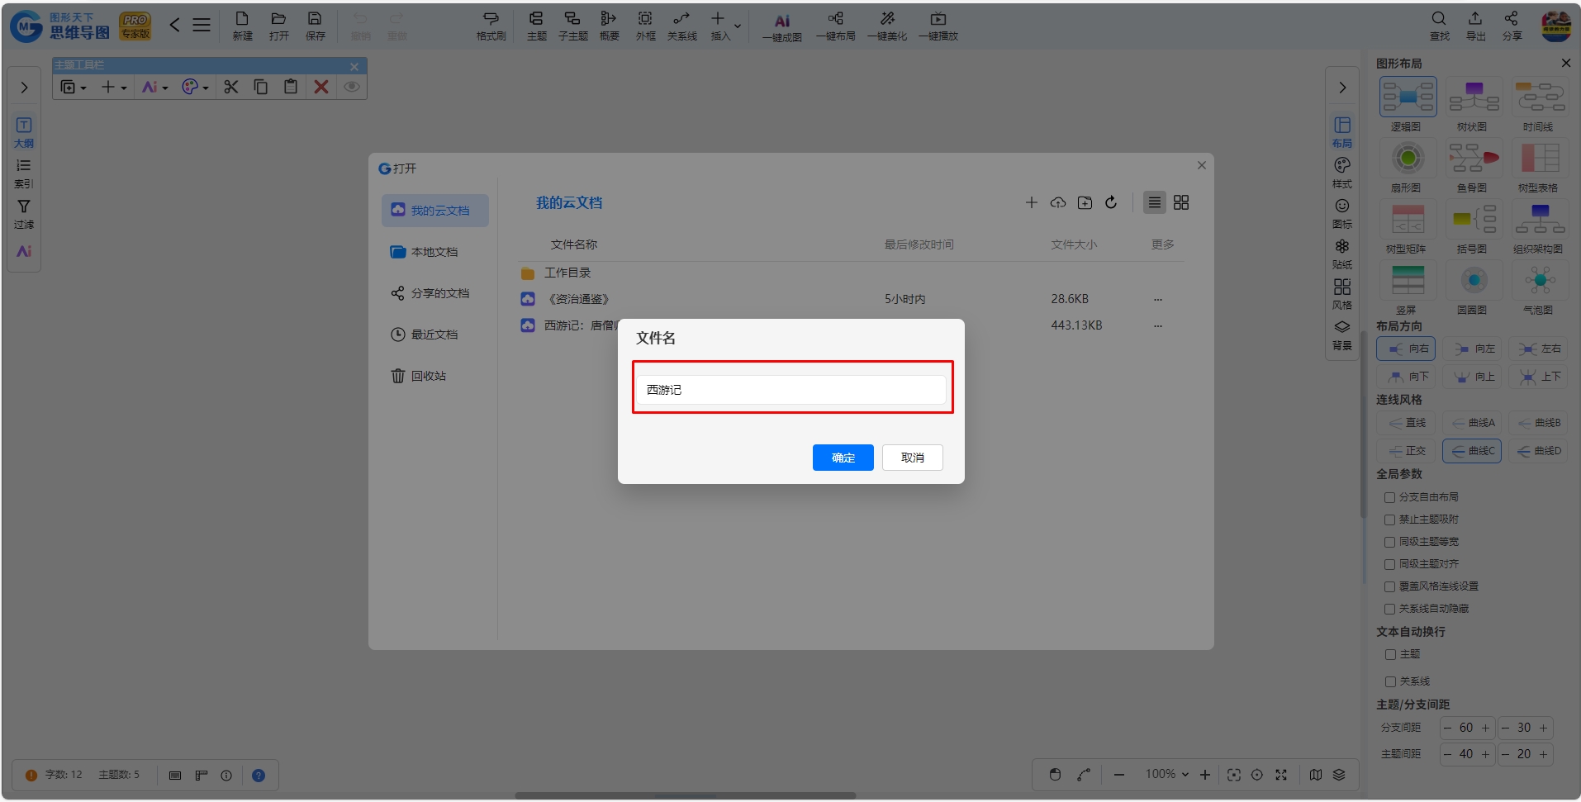The height and width of the screenshot is (802, 1581).
Task: Choose the 鱼骨图 fishbone layout
Action: coord(1474,166)
